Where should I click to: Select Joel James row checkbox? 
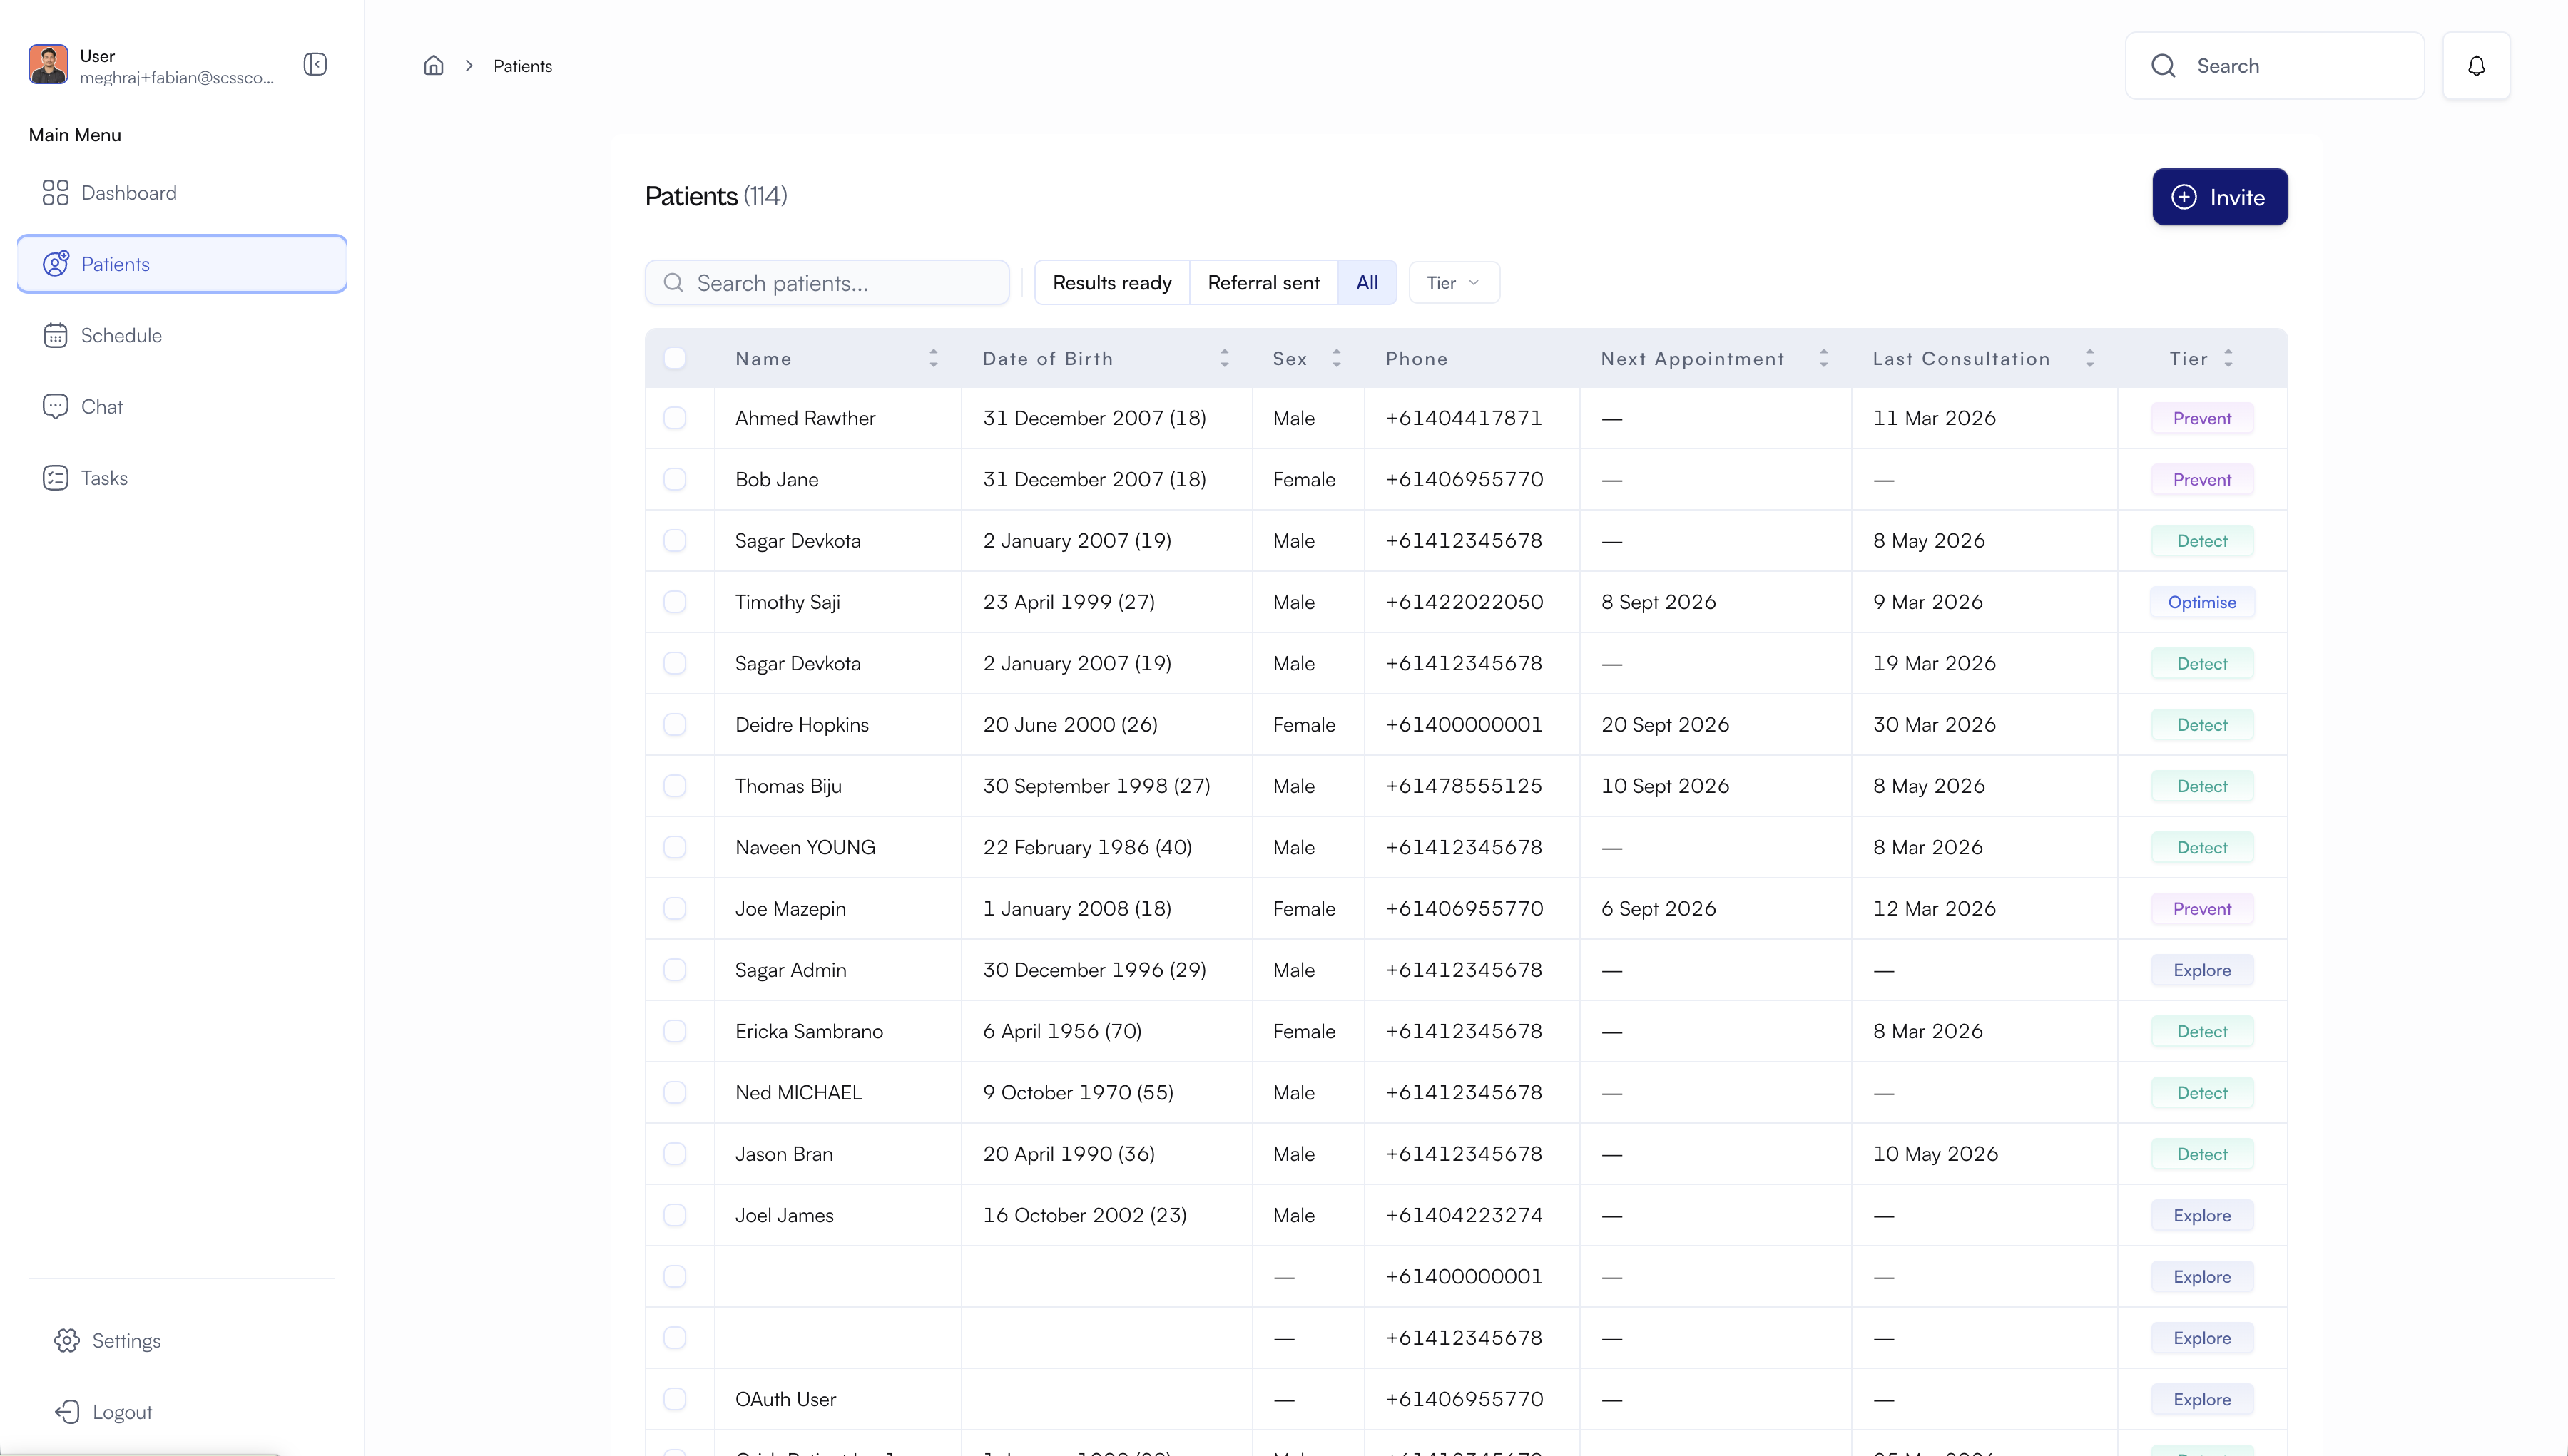pyautogui.click(x=674, y=1215)
